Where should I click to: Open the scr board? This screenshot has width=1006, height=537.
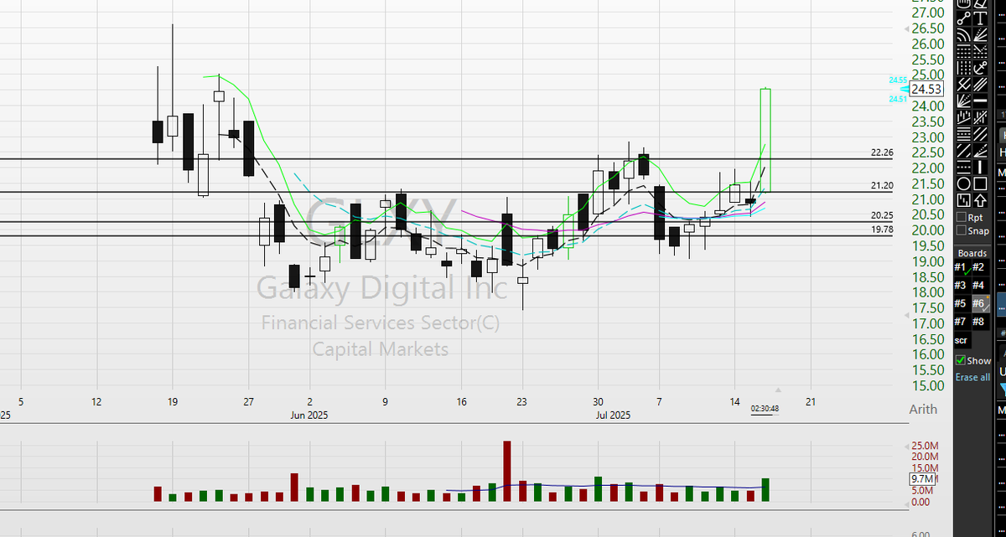(x=961, y=340)
